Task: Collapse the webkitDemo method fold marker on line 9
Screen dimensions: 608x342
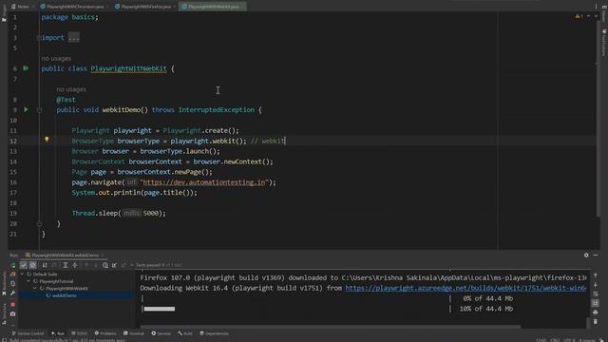Action: click(39, 110)
